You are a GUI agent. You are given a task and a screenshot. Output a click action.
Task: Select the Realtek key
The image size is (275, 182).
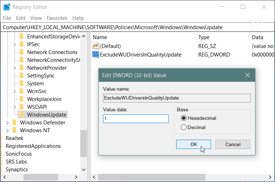click(15, 138)
